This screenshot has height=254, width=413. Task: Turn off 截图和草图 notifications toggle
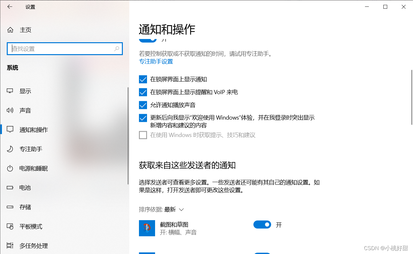pos(262,225)
